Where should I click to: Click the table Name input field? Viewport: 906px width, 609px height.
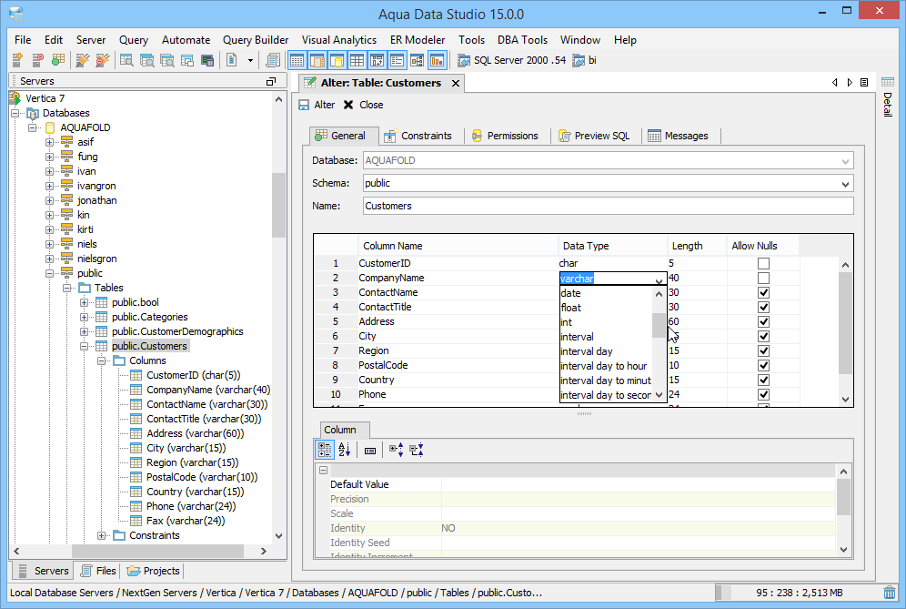(608, 206)
